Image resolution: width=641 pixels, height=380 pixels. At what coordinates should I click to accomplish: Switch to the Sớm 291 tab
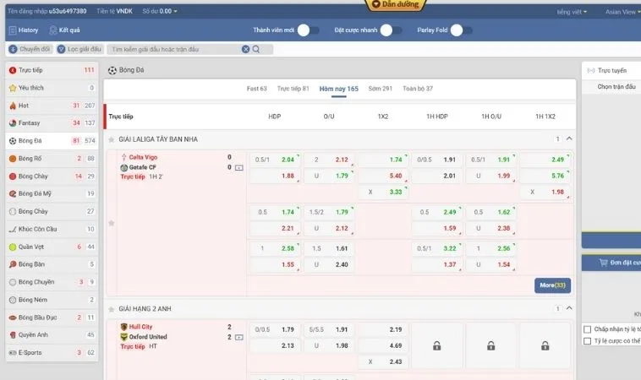pyautogui.click(x=380, y=89)
